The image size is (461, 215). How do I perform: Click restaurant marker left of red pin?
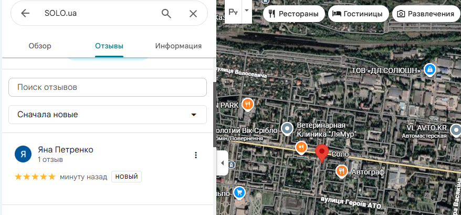pyautogui.click(x=301, y=147)
